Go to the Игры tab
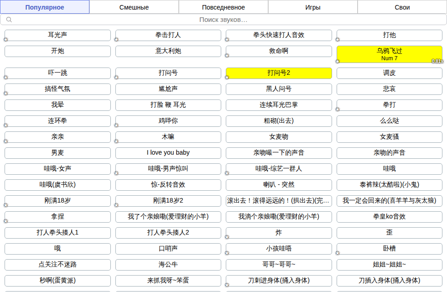447x292 pixels. pyautogui.click(x=313, y=7)
